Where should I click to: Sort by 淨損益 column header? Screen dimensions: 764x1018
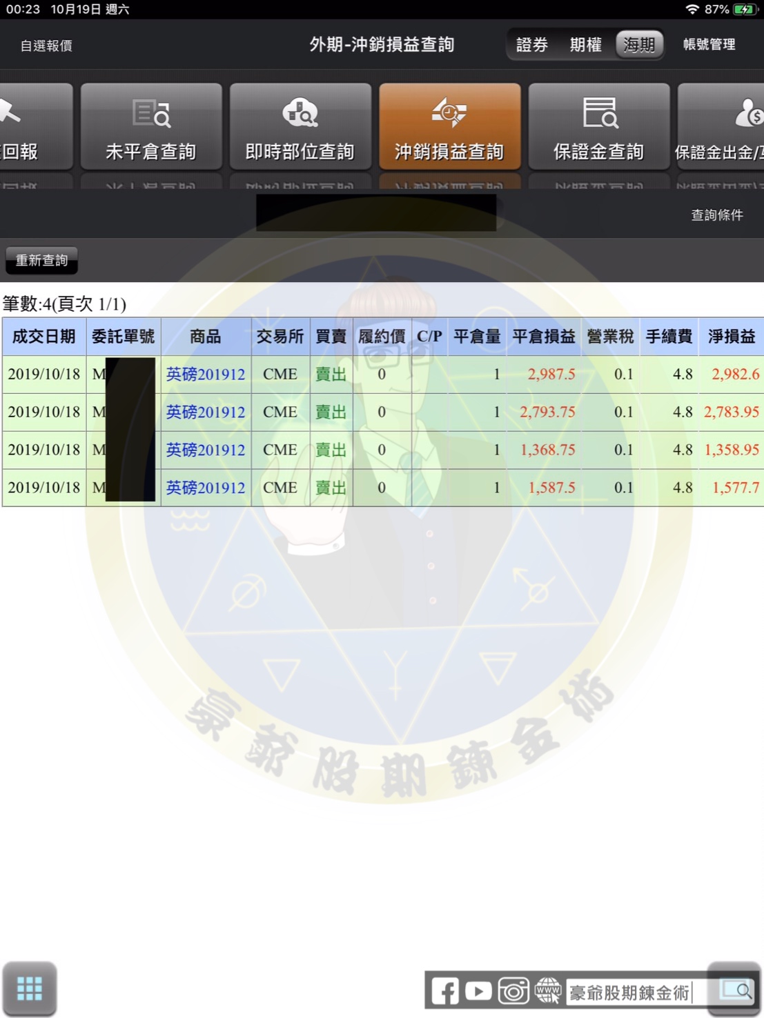coord(731,337)
